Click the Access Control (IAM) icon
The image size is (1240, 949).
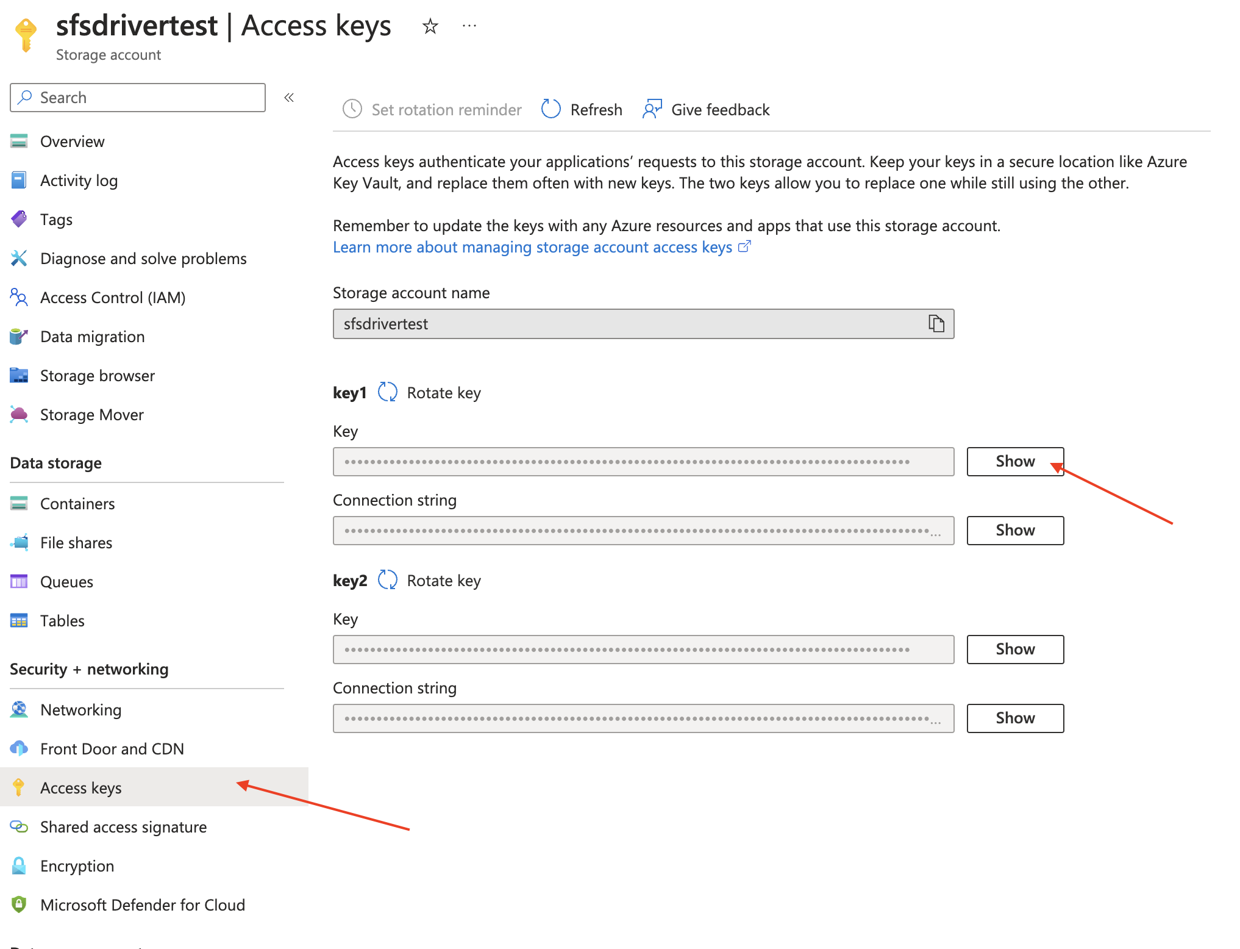19,298
